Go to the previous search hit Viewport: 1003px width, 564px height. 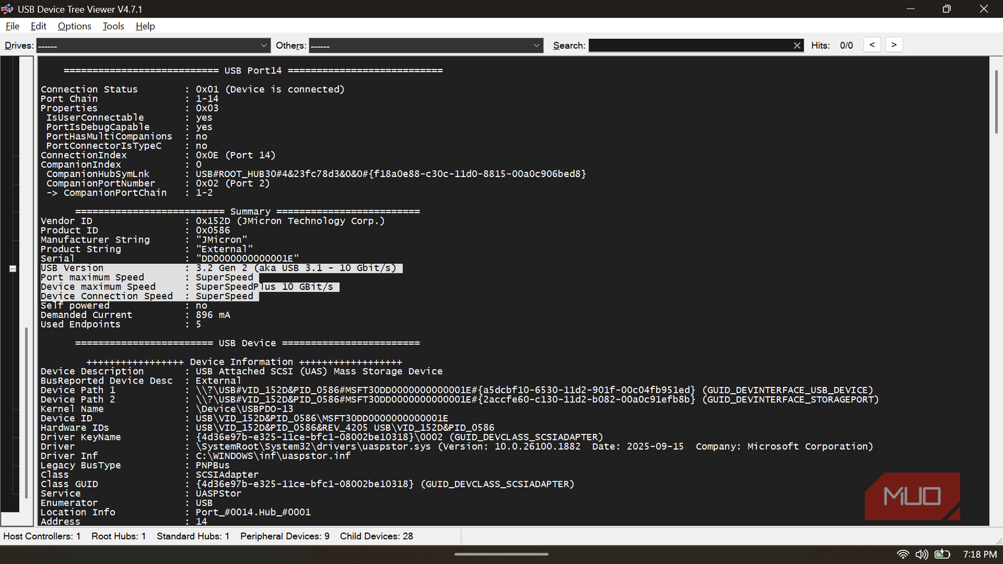(872, 45)
